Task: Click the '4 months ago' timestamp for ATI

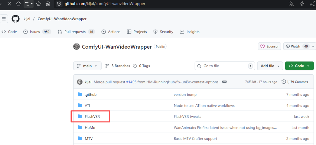Action: pos(298,106)
